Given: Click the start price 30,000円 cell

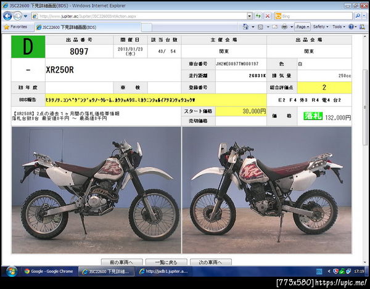Looking at the screenshot, I should pos(241,112).
